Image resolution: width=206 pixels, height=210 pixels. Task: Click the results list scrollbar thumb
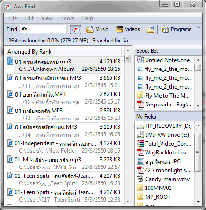click(128, 59)
